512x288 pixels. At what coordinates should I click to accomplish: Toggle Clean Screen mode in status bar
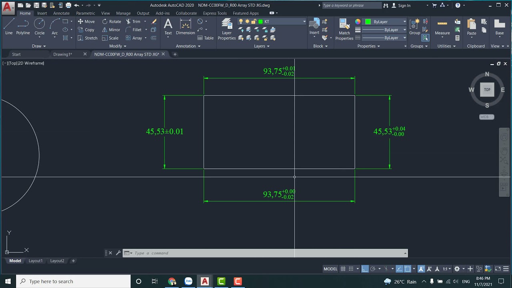click(498, 269)
